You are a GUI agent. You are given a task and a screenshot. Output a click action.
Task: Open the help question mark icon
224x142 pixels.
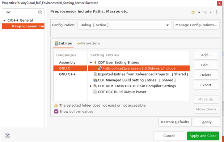8,135
